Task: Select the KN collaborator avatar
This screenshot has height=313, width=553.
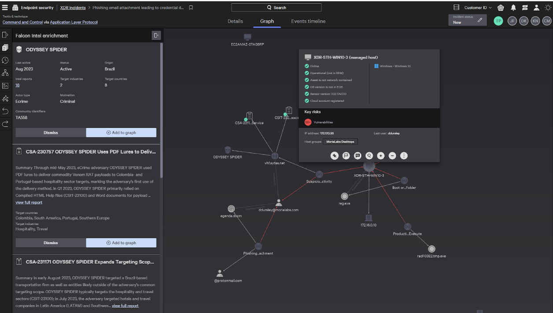Action: (535, 21)
